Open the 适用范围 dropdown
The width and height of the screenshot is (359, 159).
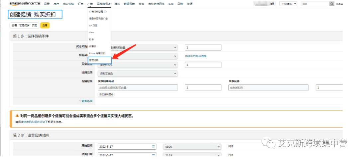pyautogui.click(x=138, y=74)
